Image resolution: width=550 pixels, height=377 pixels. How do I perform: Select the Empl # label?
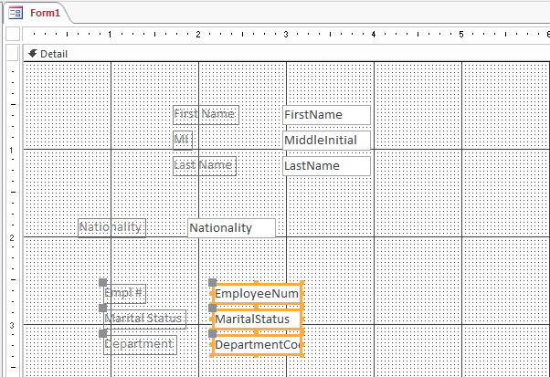(125, 294)
